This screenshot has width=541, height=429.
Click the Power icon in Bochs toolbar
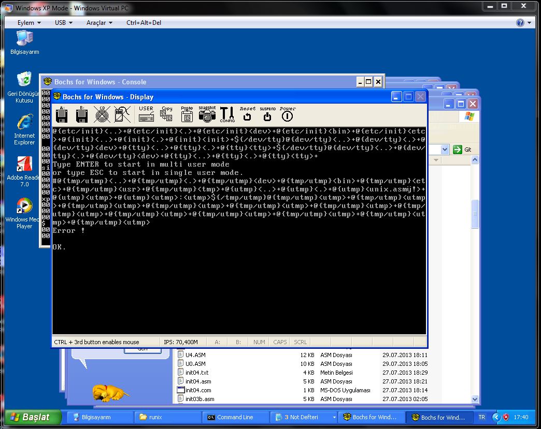coord(288,114)
